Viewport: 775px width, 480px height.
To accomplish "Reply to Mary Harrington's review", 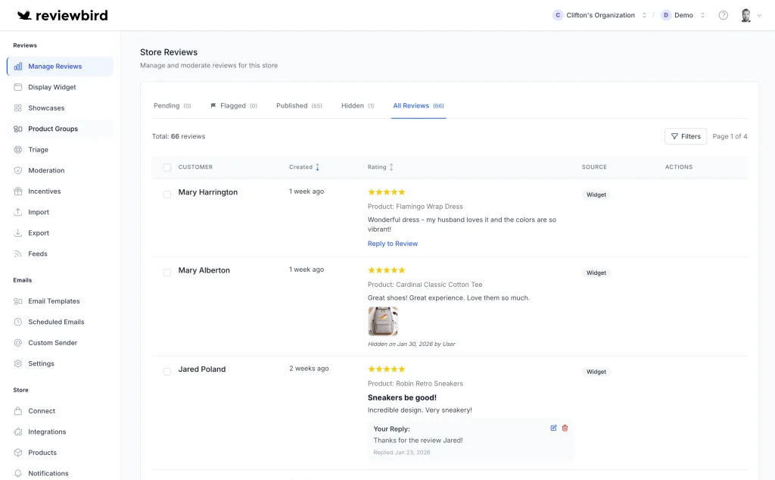I will [392, 243].
